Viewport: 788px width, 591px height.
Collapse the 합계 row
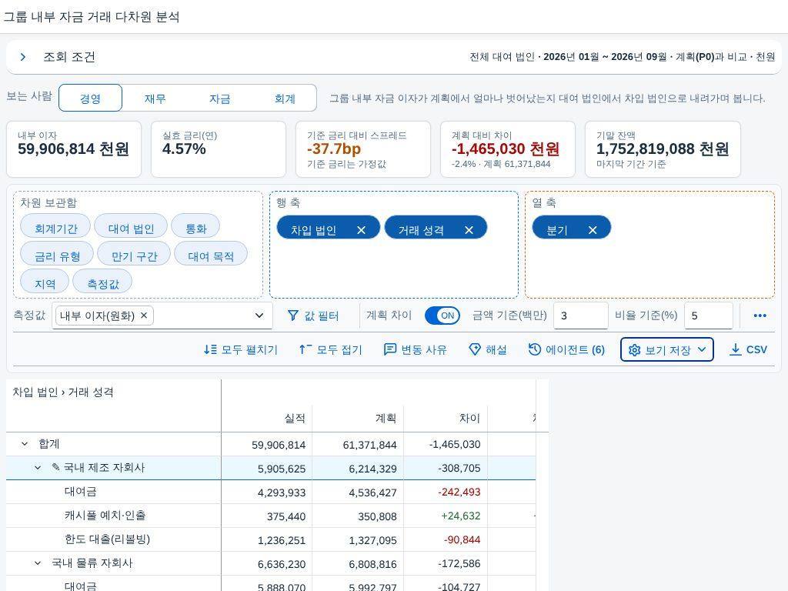25,444
